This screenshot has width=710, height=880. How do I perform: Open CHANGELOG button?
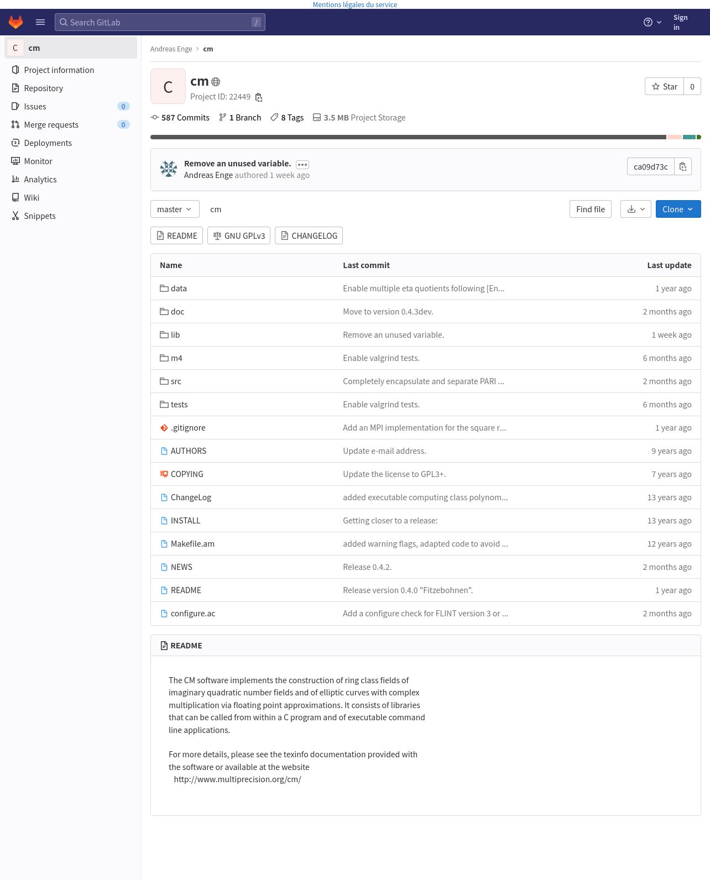(309, 236)
